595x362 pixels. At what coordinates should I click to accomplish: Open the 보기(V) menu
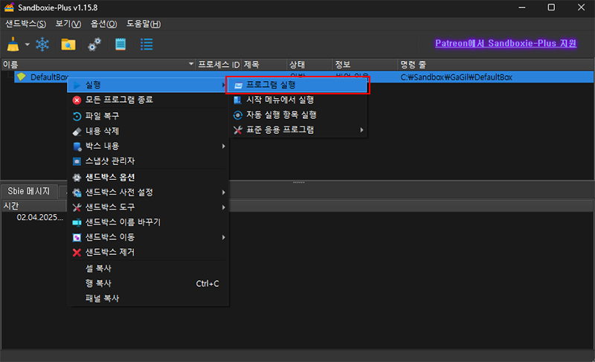[x=68, y=24]
